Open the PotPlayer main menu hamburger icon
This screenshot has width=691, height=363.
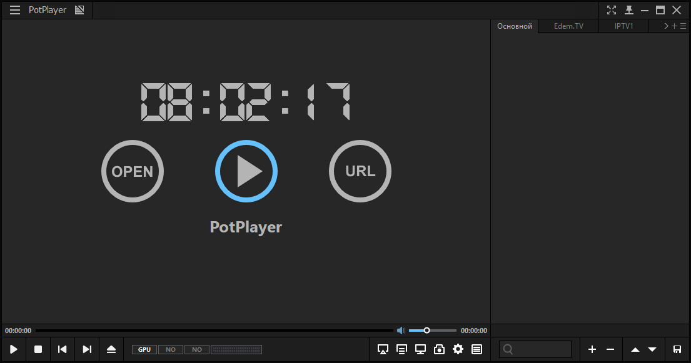coord(15,10)
